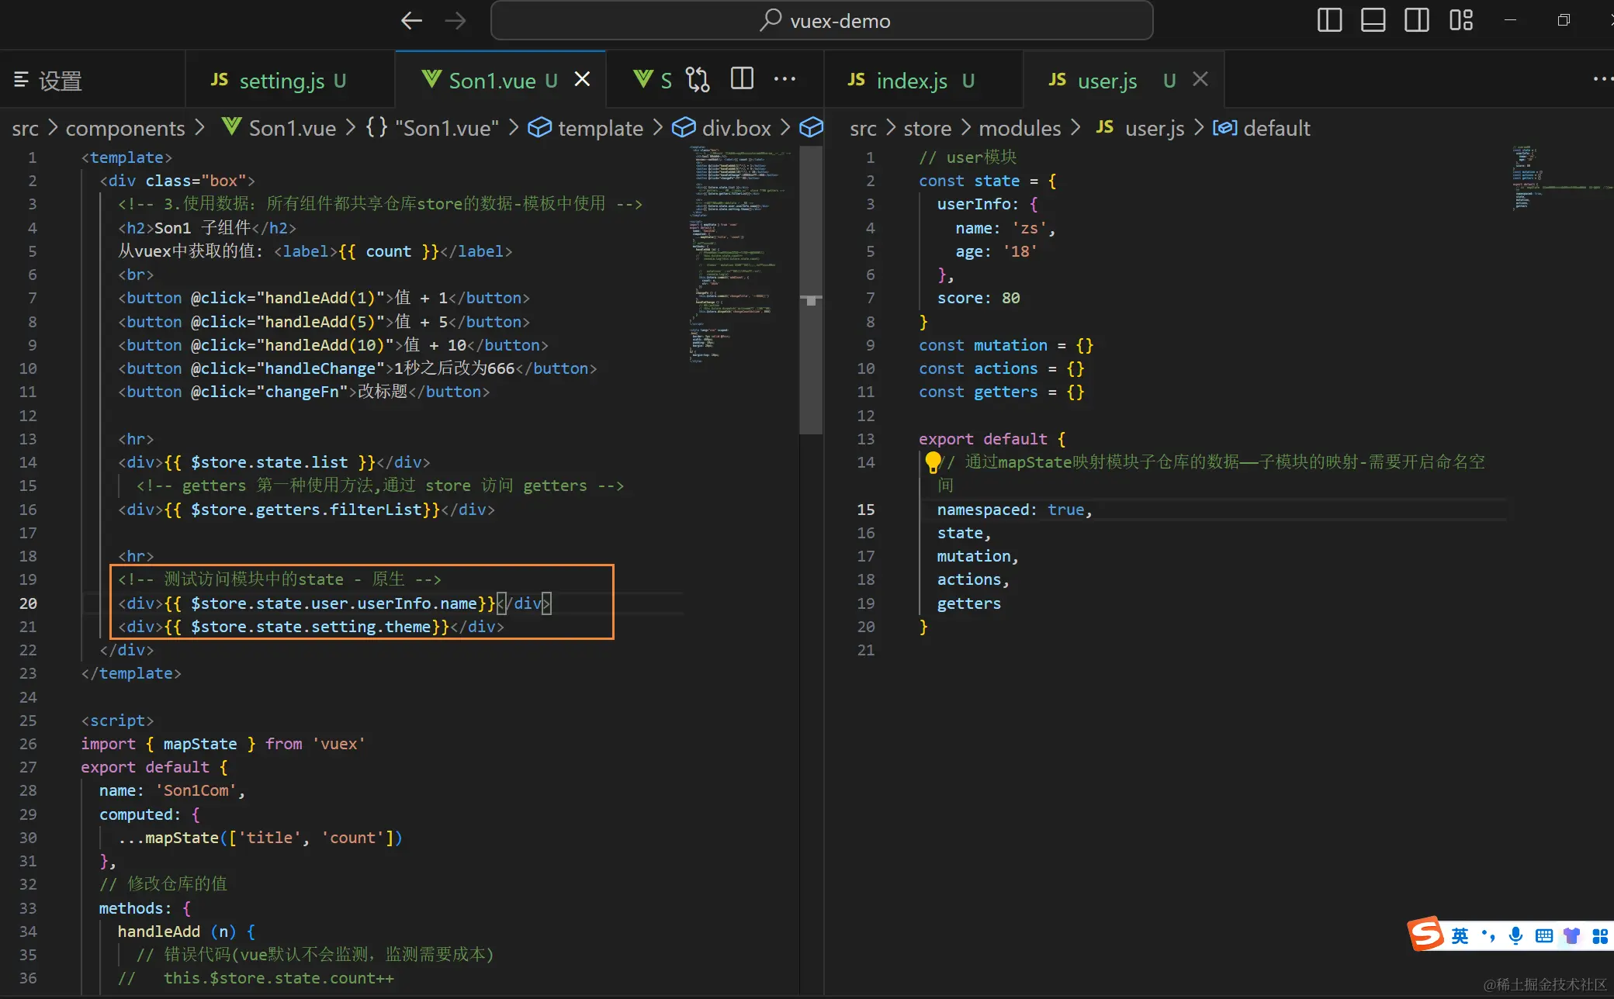Click store in the right breadcrumb

pyautogui.click(x=927, y=128)
